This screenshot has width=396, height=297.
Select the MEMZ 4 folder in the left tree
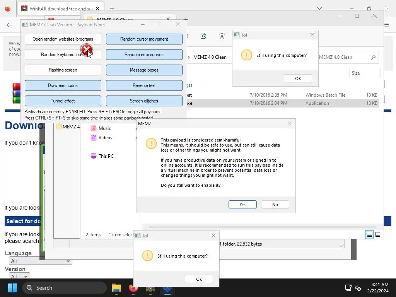68,126
